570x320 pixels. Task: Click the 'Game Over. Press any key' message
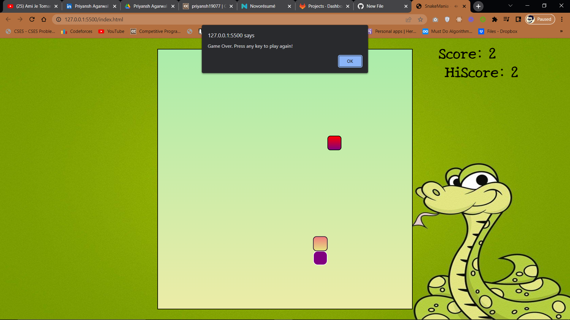[250, 46]
